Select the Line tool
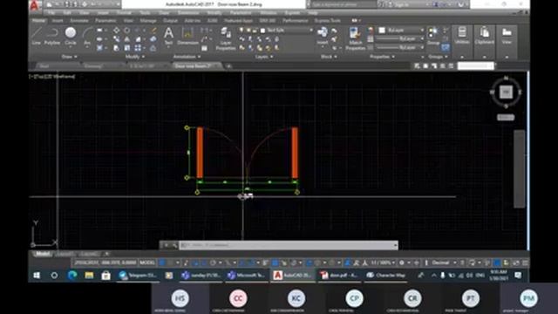This screenshot has width=558, height=314. pos(37,36)
